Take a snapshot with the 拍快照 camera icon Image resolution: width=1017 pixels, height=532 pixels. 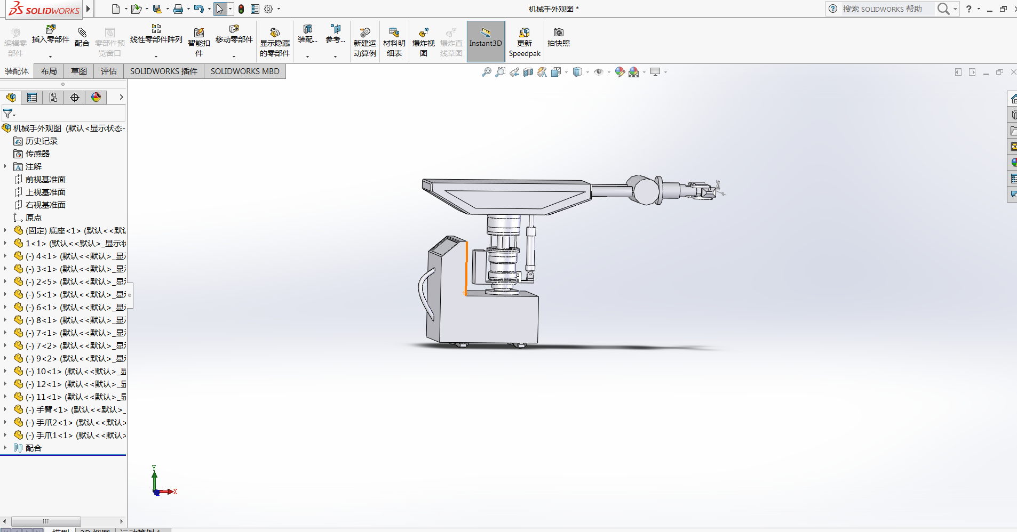click(x=559, y=33)
